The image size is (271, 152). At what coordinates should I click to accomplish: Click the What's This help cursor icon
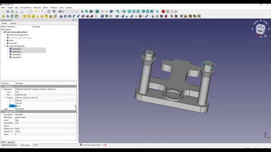click(x=54, y=11)
